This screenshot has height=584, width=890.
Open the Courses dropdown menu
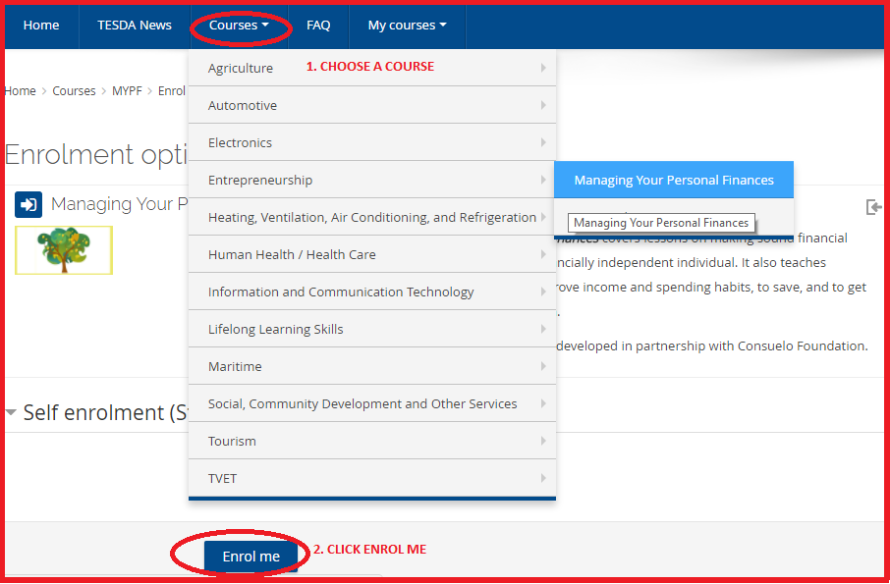239,26
